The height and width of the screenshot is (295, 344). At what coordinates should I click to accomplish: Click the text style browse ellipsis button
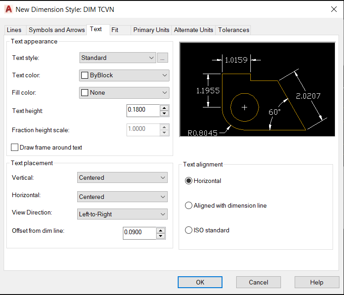(163, 58)
